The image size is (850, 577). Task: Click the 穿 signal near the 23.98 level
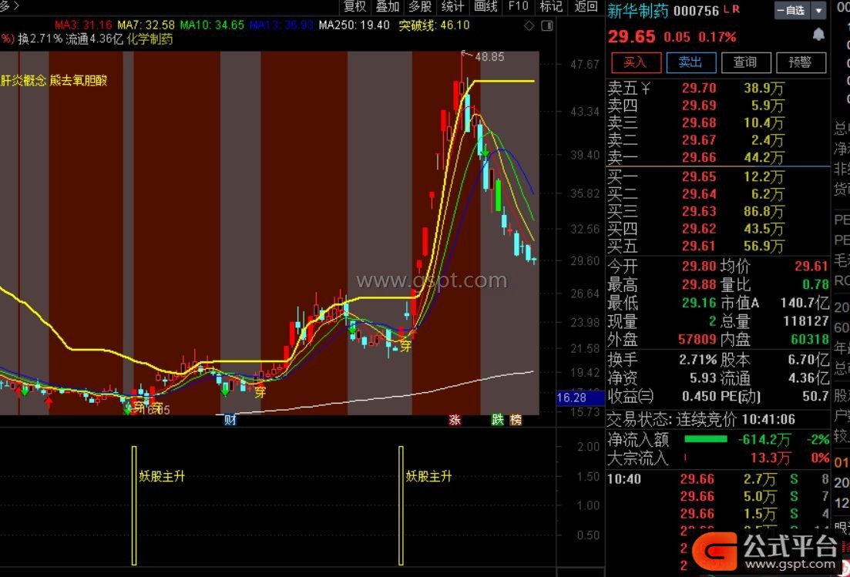[405, 346]
